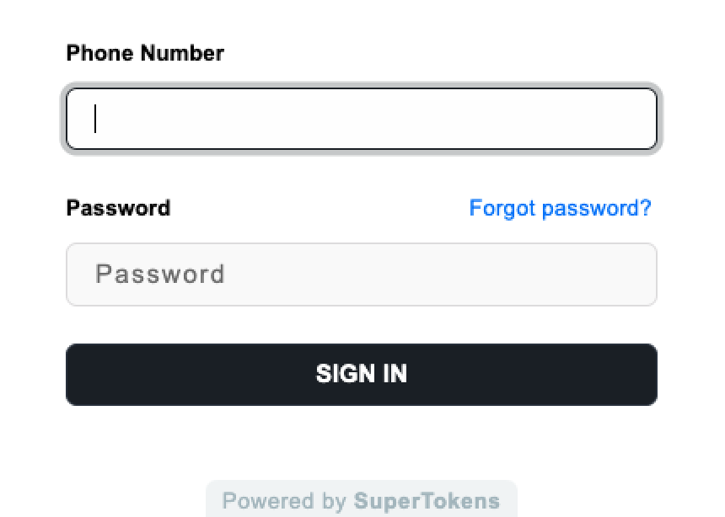
Task: Click the Password label text
Action: click(x=118, y=208)
